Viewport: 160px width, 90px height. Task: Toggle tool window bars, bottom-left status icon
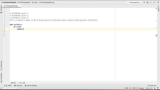(x=1, y=88)
